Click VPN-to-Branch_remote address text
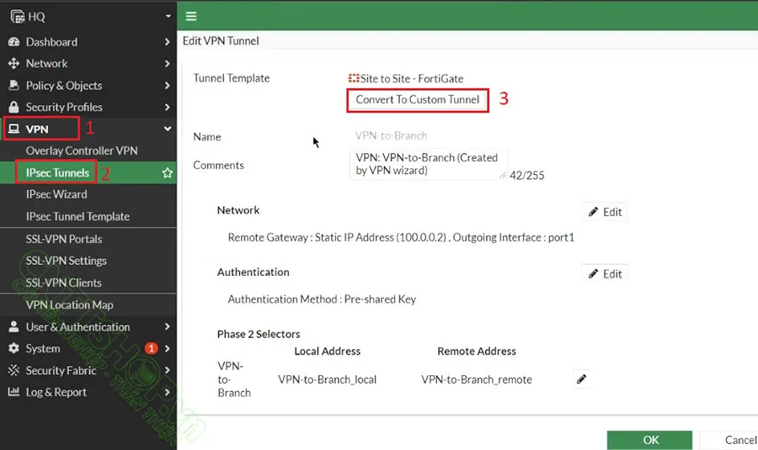Image resolution: width=758 pixels, height=450 pixels. click(x=477, y=379)
